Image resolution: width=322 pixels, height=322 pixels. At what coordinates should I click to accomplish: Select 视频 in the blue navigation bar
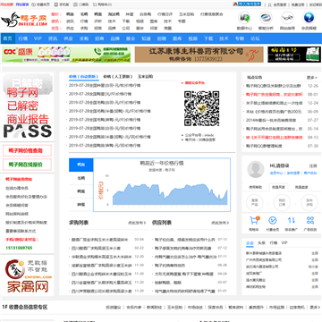[192, 38]
